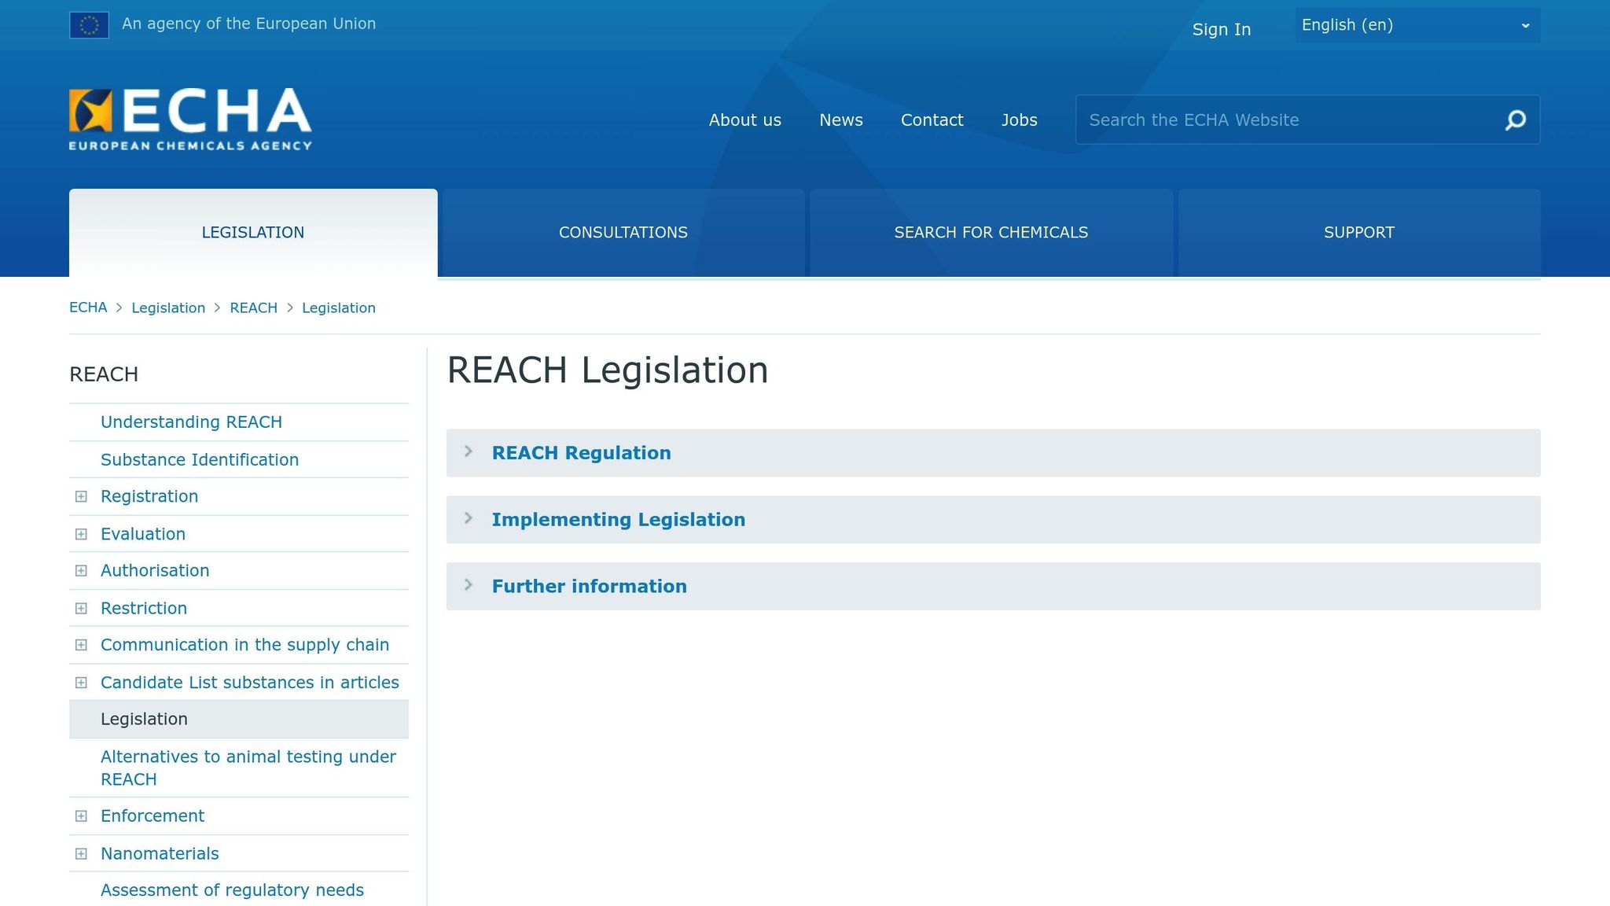Expand the REACH Regulation section

pos(581,453)
